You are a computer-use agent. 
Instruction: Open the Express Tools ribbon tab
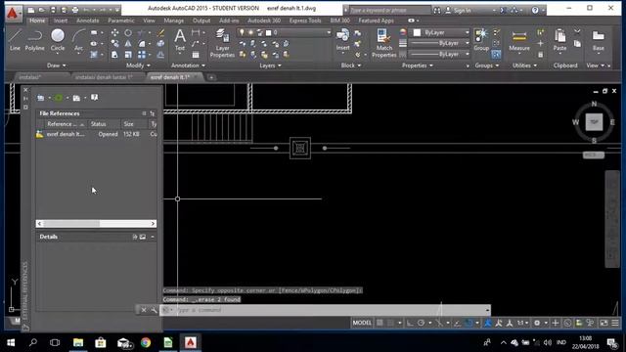[305, 21]
